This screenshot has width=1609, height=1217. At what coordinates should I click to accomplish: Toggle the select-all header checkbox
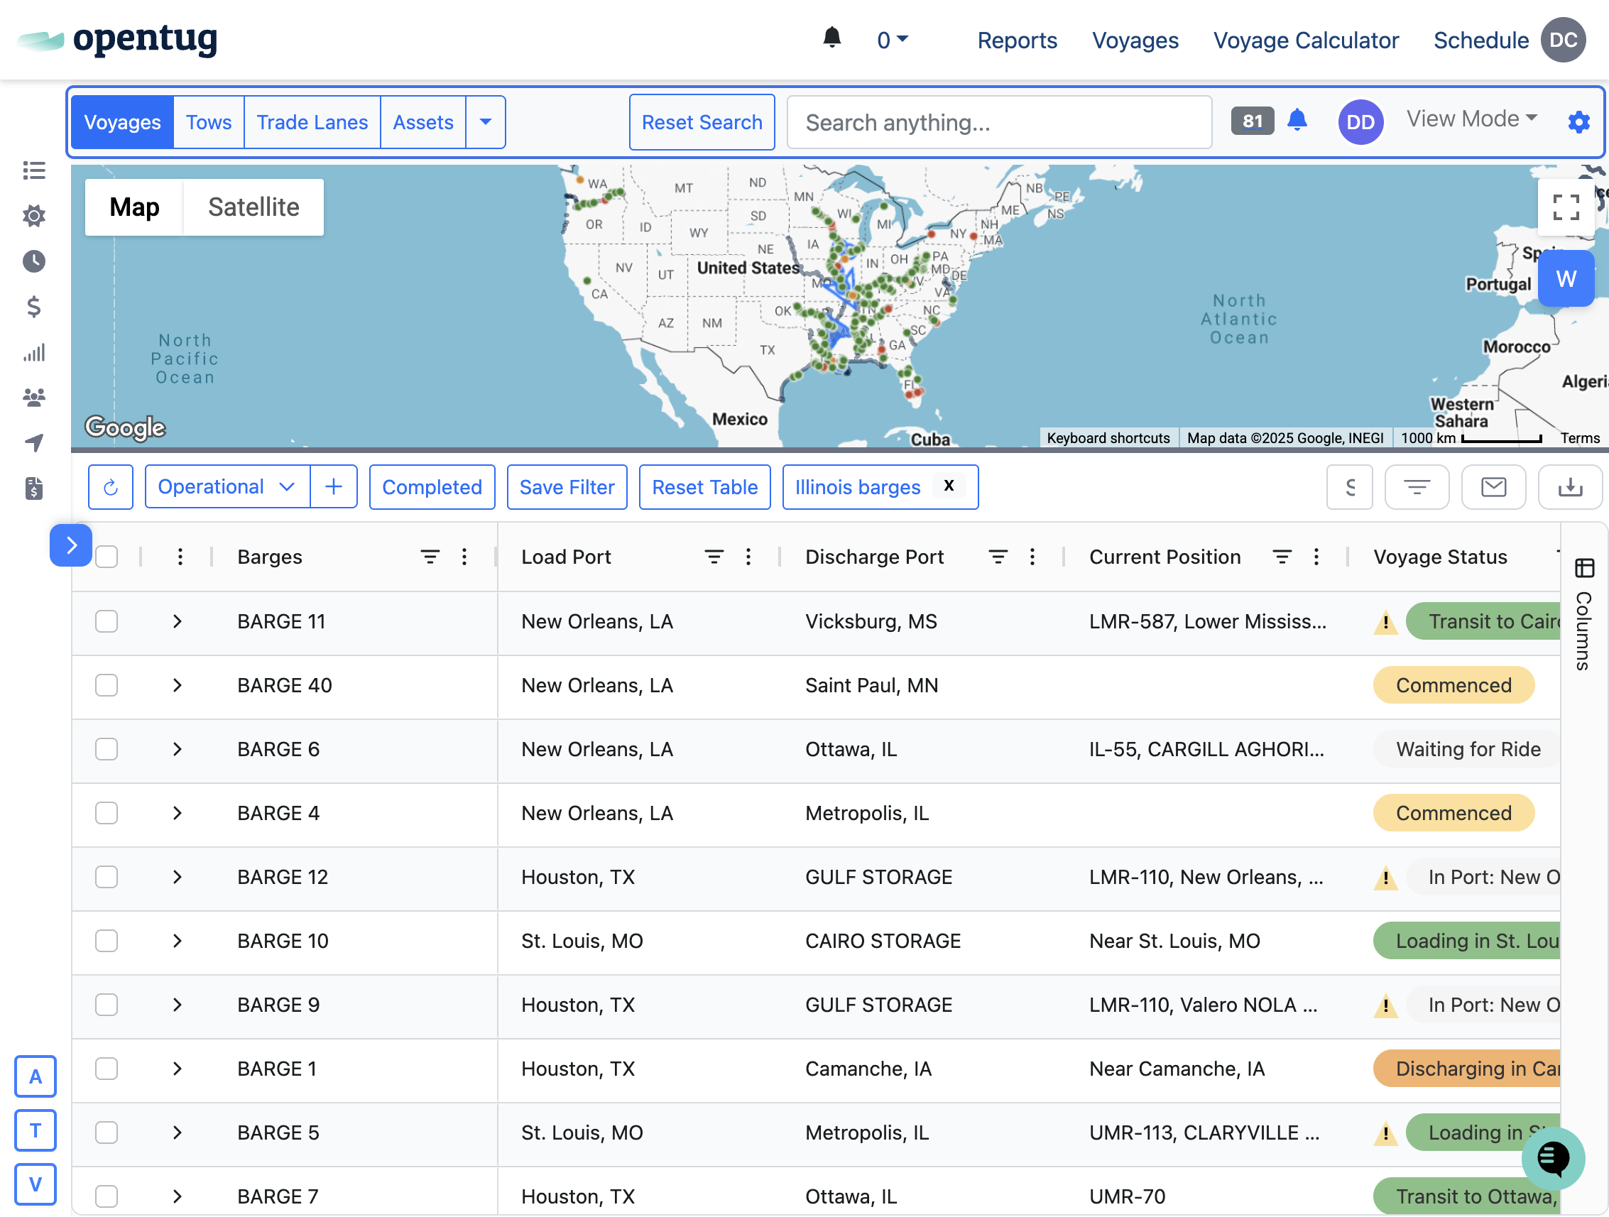[x=107, y=557]
